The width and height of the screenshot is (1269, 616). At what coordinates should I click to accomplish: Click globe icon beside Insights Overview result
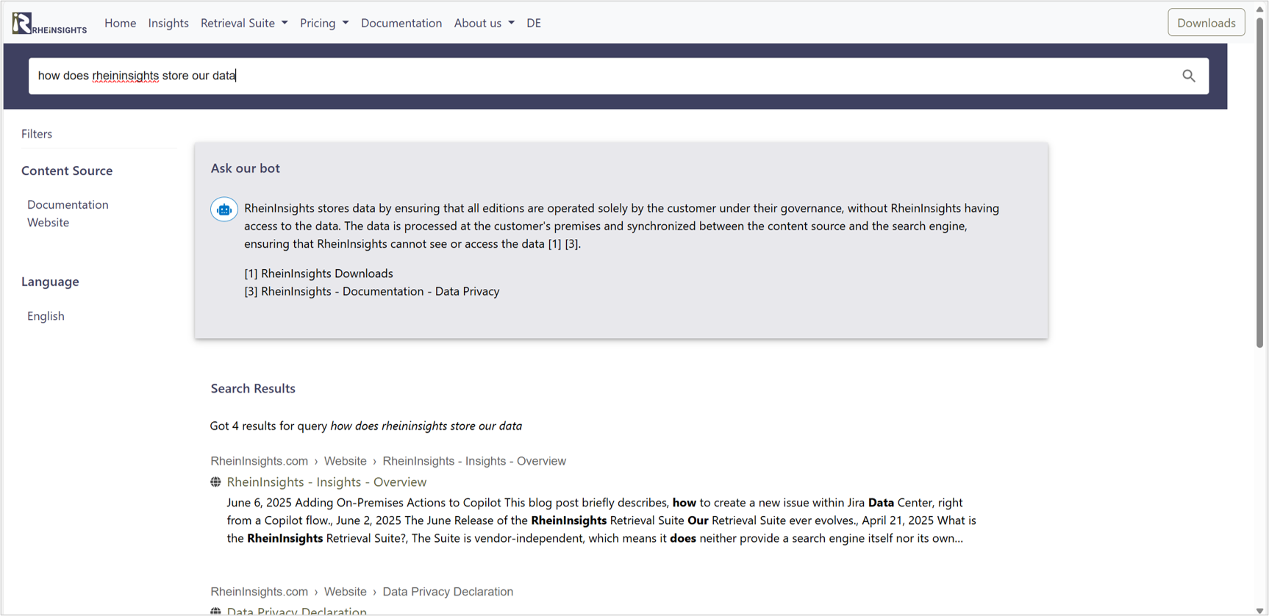[x=215, y=482]
